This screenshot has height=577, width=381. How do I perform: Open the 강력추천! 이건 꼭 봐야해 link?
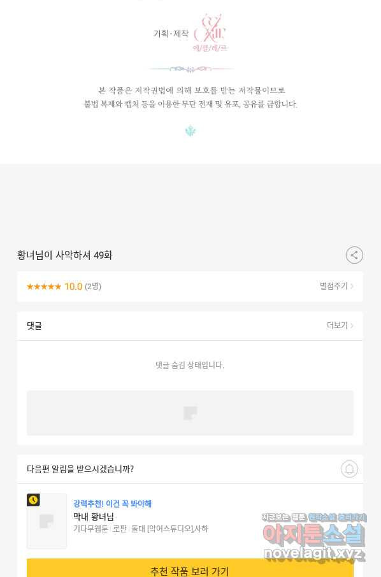(112, 503)
